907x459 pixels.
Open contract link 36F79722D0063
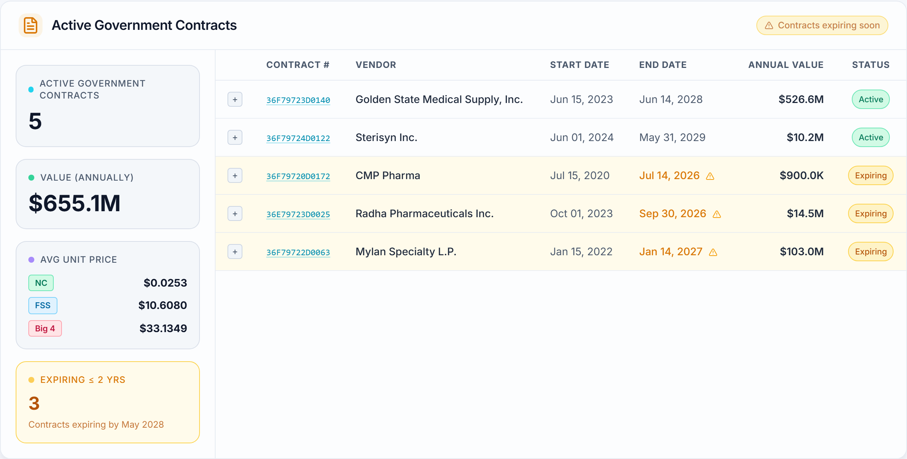tap(298, 252)
